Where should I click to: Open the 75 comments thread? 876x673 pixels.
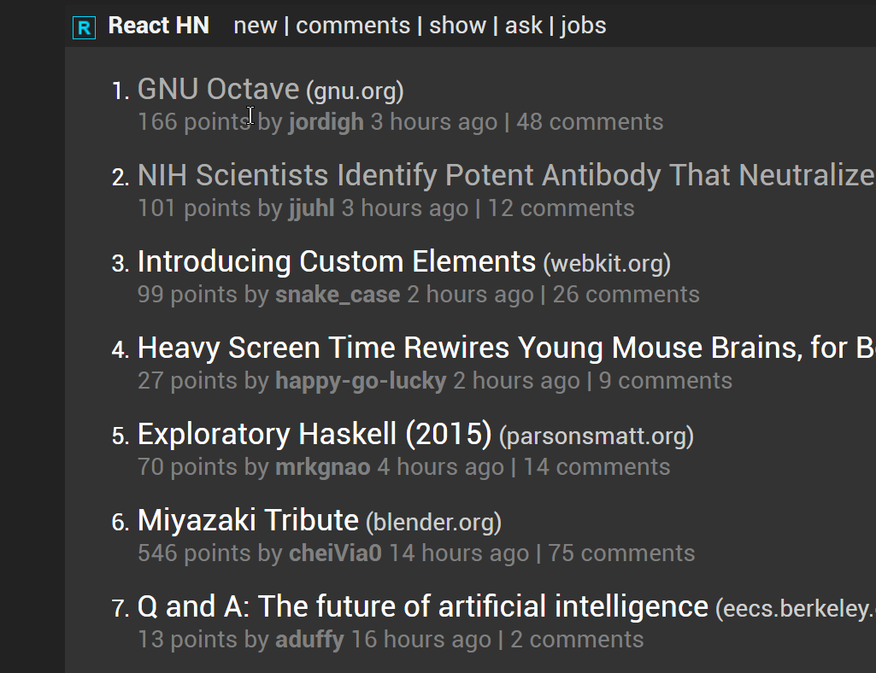pyautogui.click(x=622, y=553)
